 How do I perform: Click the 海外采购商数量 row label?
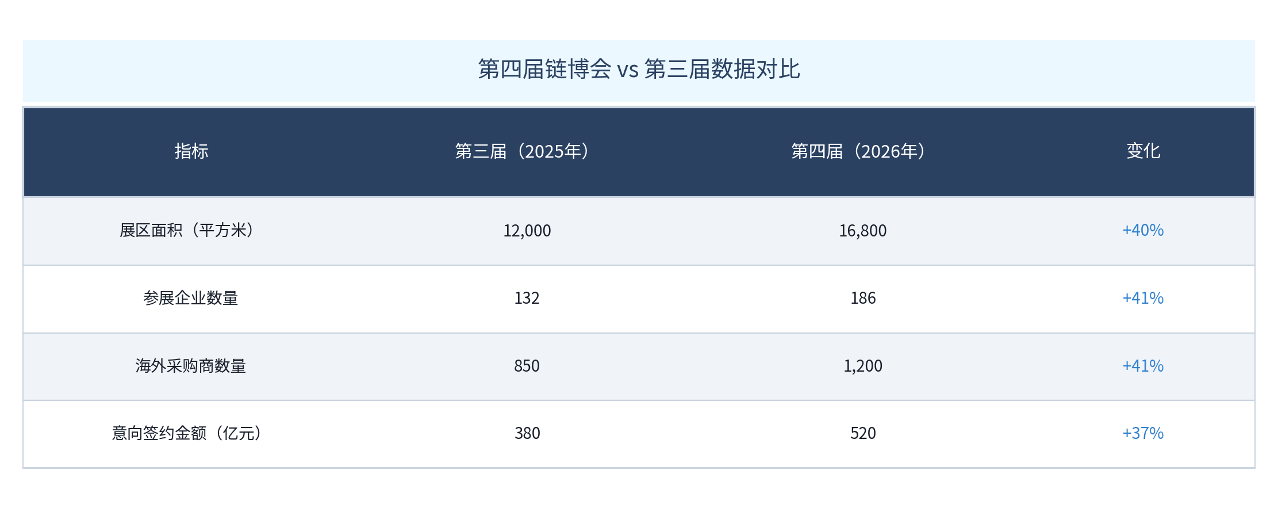click(x=191, y=366)
